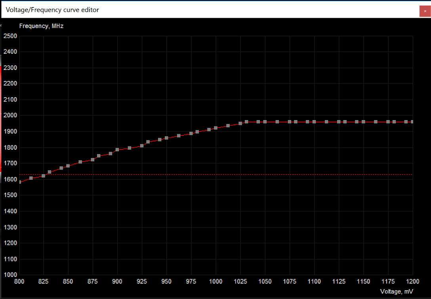Pick the curve point at 875 mV
The width and height of the screenshot is (431, 299).
coord(93,160)
